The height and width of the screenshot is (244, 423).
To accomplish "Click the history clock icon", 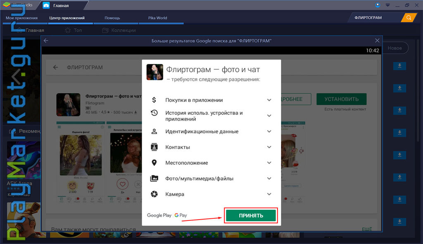I will (154, 113).
